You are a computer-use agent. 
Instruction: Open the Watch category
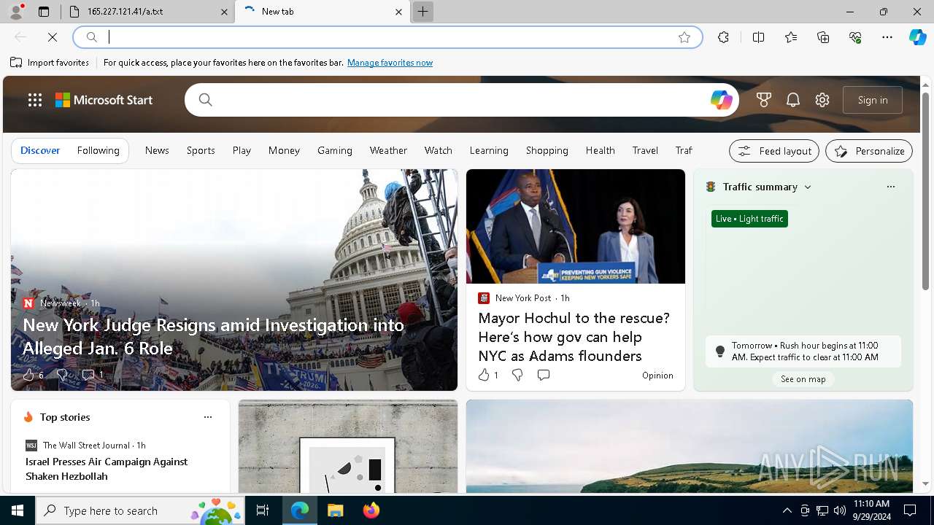tap(439, 150)
